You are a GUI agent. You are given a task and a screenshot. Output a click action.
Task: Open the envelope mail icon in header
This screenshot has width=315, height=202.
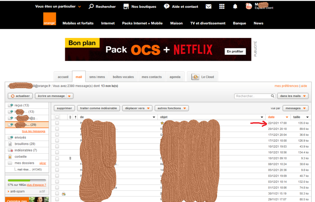point(208,6)
